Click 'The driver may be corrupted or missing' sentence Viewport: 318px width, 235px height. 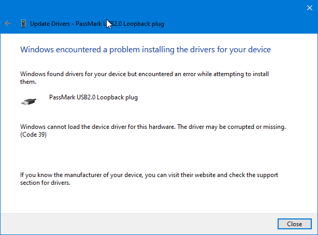(232, 127)
